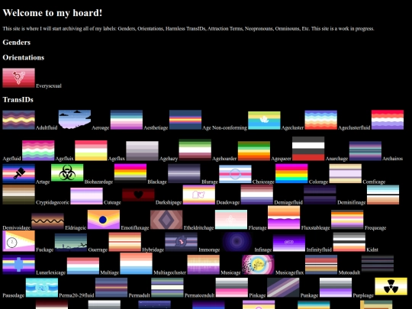The image size is (412, 309).
Task: Click the Aeroage sky flag image
Action: pos(75,120)
